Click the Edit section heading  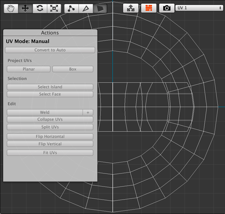tap(12, 104)
